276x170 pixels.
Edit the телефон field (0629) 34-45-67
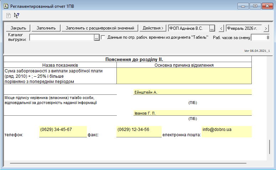point(63,131)
